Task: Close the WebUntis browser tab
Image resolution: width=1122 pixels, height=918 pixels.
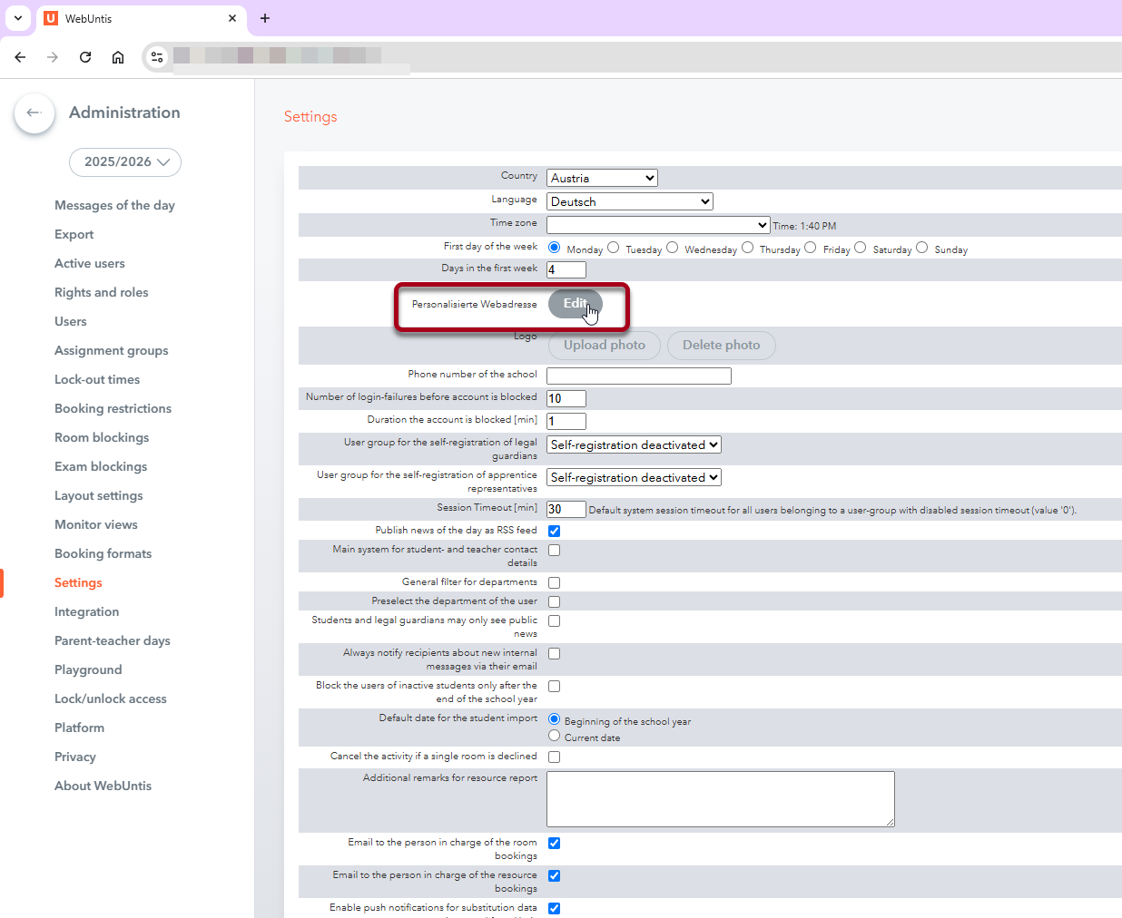Action: 232,18
